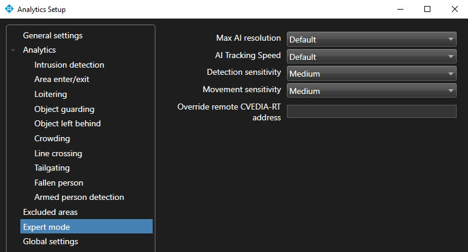Select Fallen person analytics

click(x=59, y=183)
